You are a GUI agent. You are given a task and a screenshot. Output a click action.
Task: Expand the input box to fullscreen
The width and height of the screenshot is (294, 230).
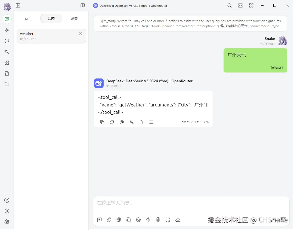(168, 220)
